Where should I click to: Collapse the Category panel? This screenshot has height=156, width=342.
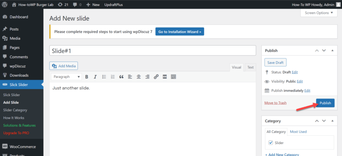tap(333, 121)
